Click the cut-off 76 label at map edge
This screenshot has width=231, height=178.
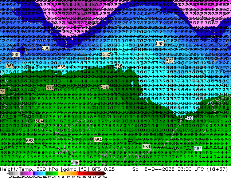[x=2, y=92]
